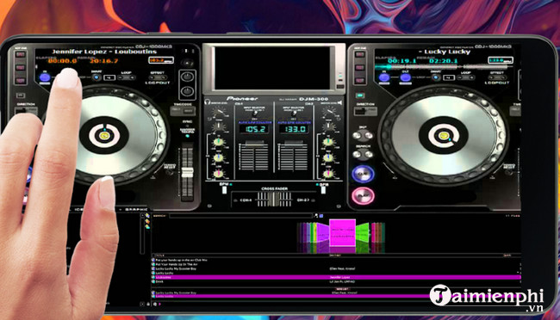Click the CROSS FADER slider
560x320 pixels.
(x=274, y=199)
